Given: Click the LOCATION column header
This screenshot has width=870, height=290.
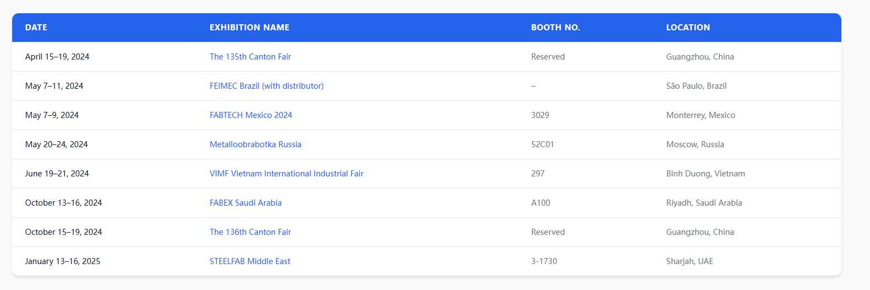Looking at the screenshot, I should click(x=688, y=28).
